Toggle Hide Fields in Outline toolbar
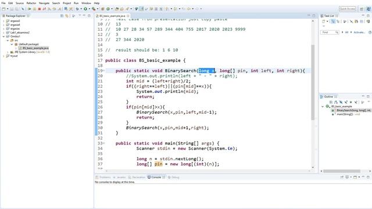This screenshot has height=209, width=372. pos(341,102)
